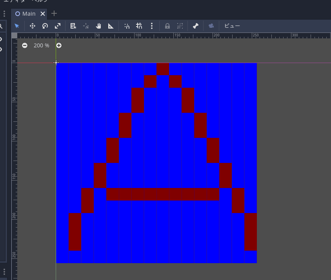Screen dimensions: 331x280
Task: Close the Main scene tab
Action: coord(43,14)
